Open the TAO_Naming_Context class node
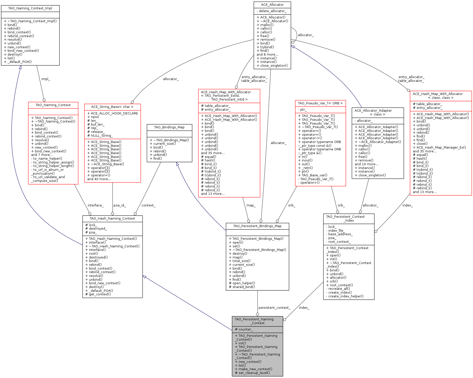 [x=53, y=105]
